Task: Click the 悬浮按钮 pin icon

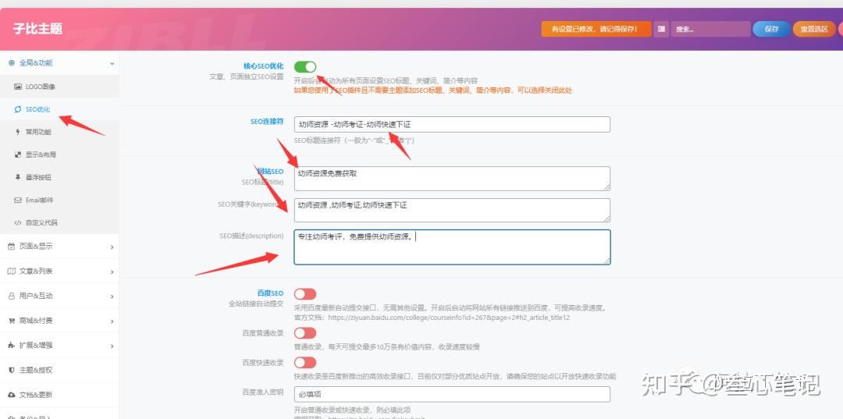Action: click(18, 177)
